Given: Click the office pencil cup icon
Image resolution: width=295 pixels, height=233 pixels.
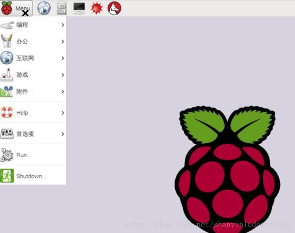Looking at the screenshot, I should pyautogui.click(x=7, y=41).
